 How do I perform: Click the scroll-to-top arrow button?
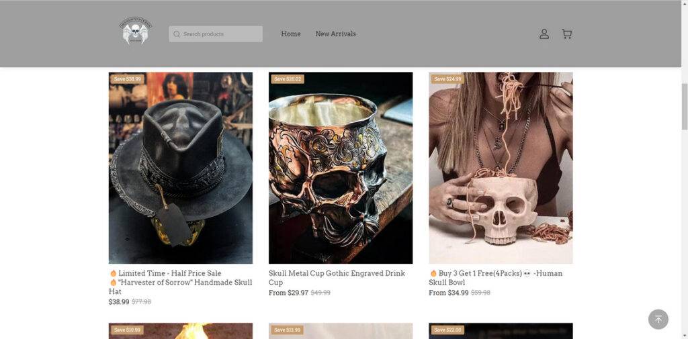[x=658, y=320]
